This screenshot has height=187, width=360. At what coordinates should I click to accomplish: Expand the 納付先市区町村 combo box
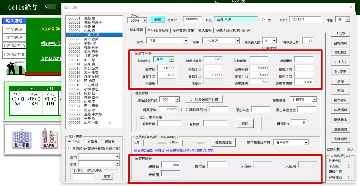click(x=306, y=143)
